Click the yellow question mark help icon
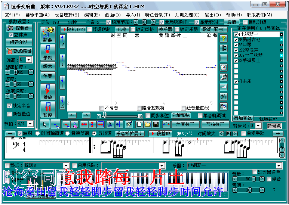 [x=224, y=38]
